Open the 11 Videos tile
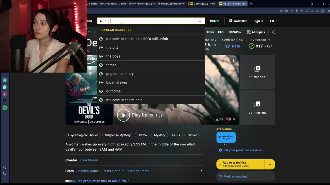 (257, 72)
